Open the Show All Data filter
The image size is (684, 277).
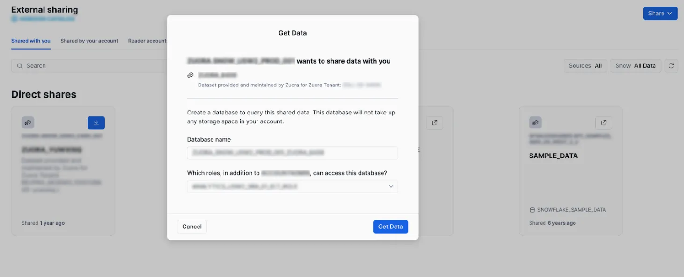[x=635, y=66]
